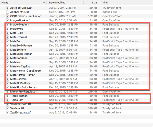
Task: Select the MetaBook-Roman file icon
Action: tap(7, 54)
